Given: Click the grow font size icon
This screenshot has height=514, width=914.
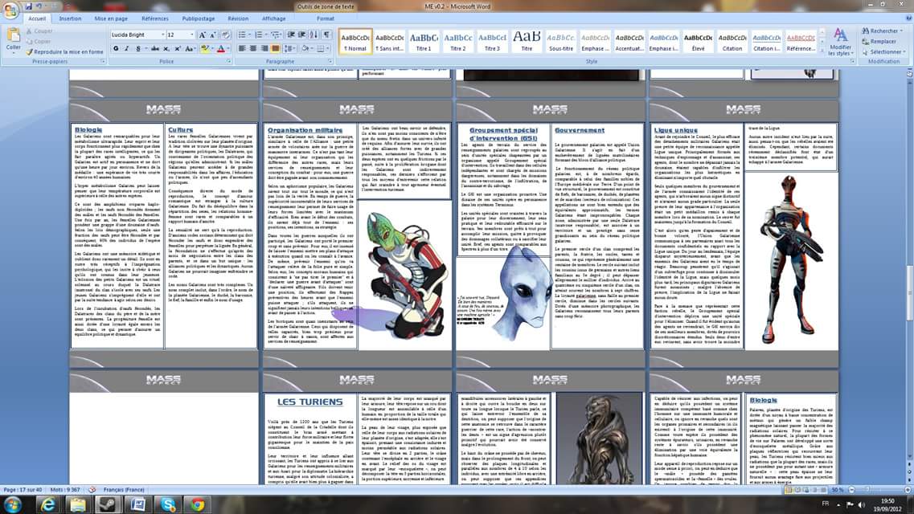Looking at the screenshot, I should coord(202,35).
